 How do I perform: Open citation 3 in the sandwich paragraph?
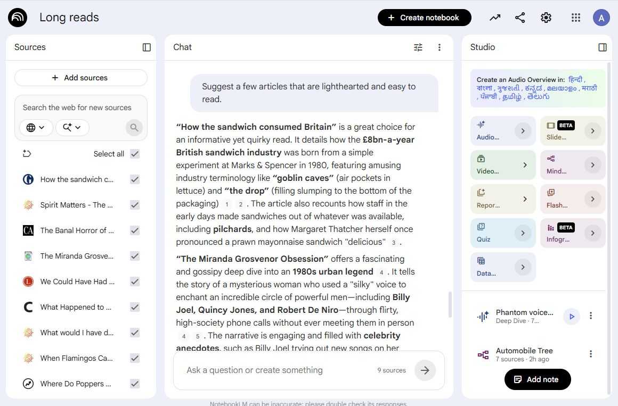click(x=393, y=243)
